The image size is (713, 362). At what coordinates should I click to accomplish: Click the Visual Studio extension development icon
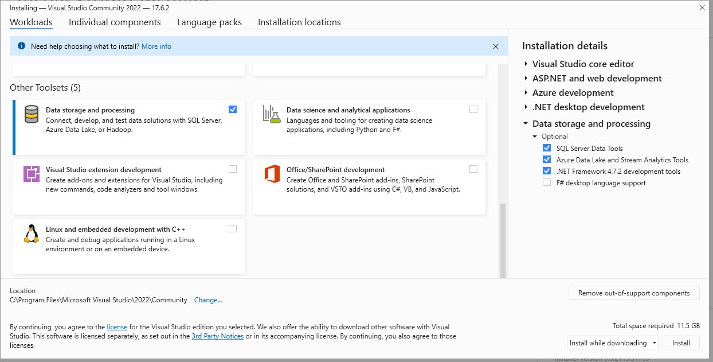tap(32, 173)
